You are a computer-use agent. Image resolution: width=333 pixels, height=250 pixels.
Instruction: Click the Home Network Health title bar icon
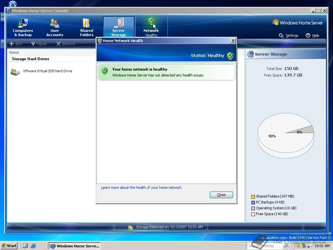100,41
